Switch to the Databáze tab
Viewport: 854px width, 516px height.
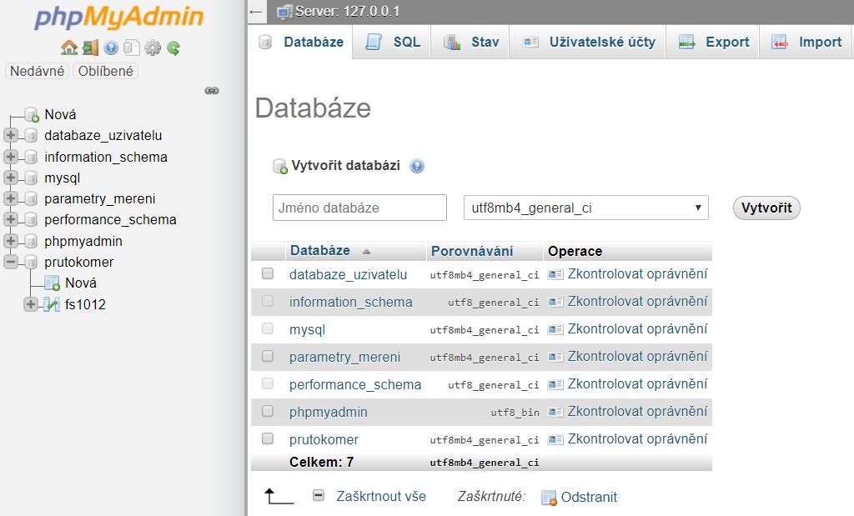pos(301,42)
